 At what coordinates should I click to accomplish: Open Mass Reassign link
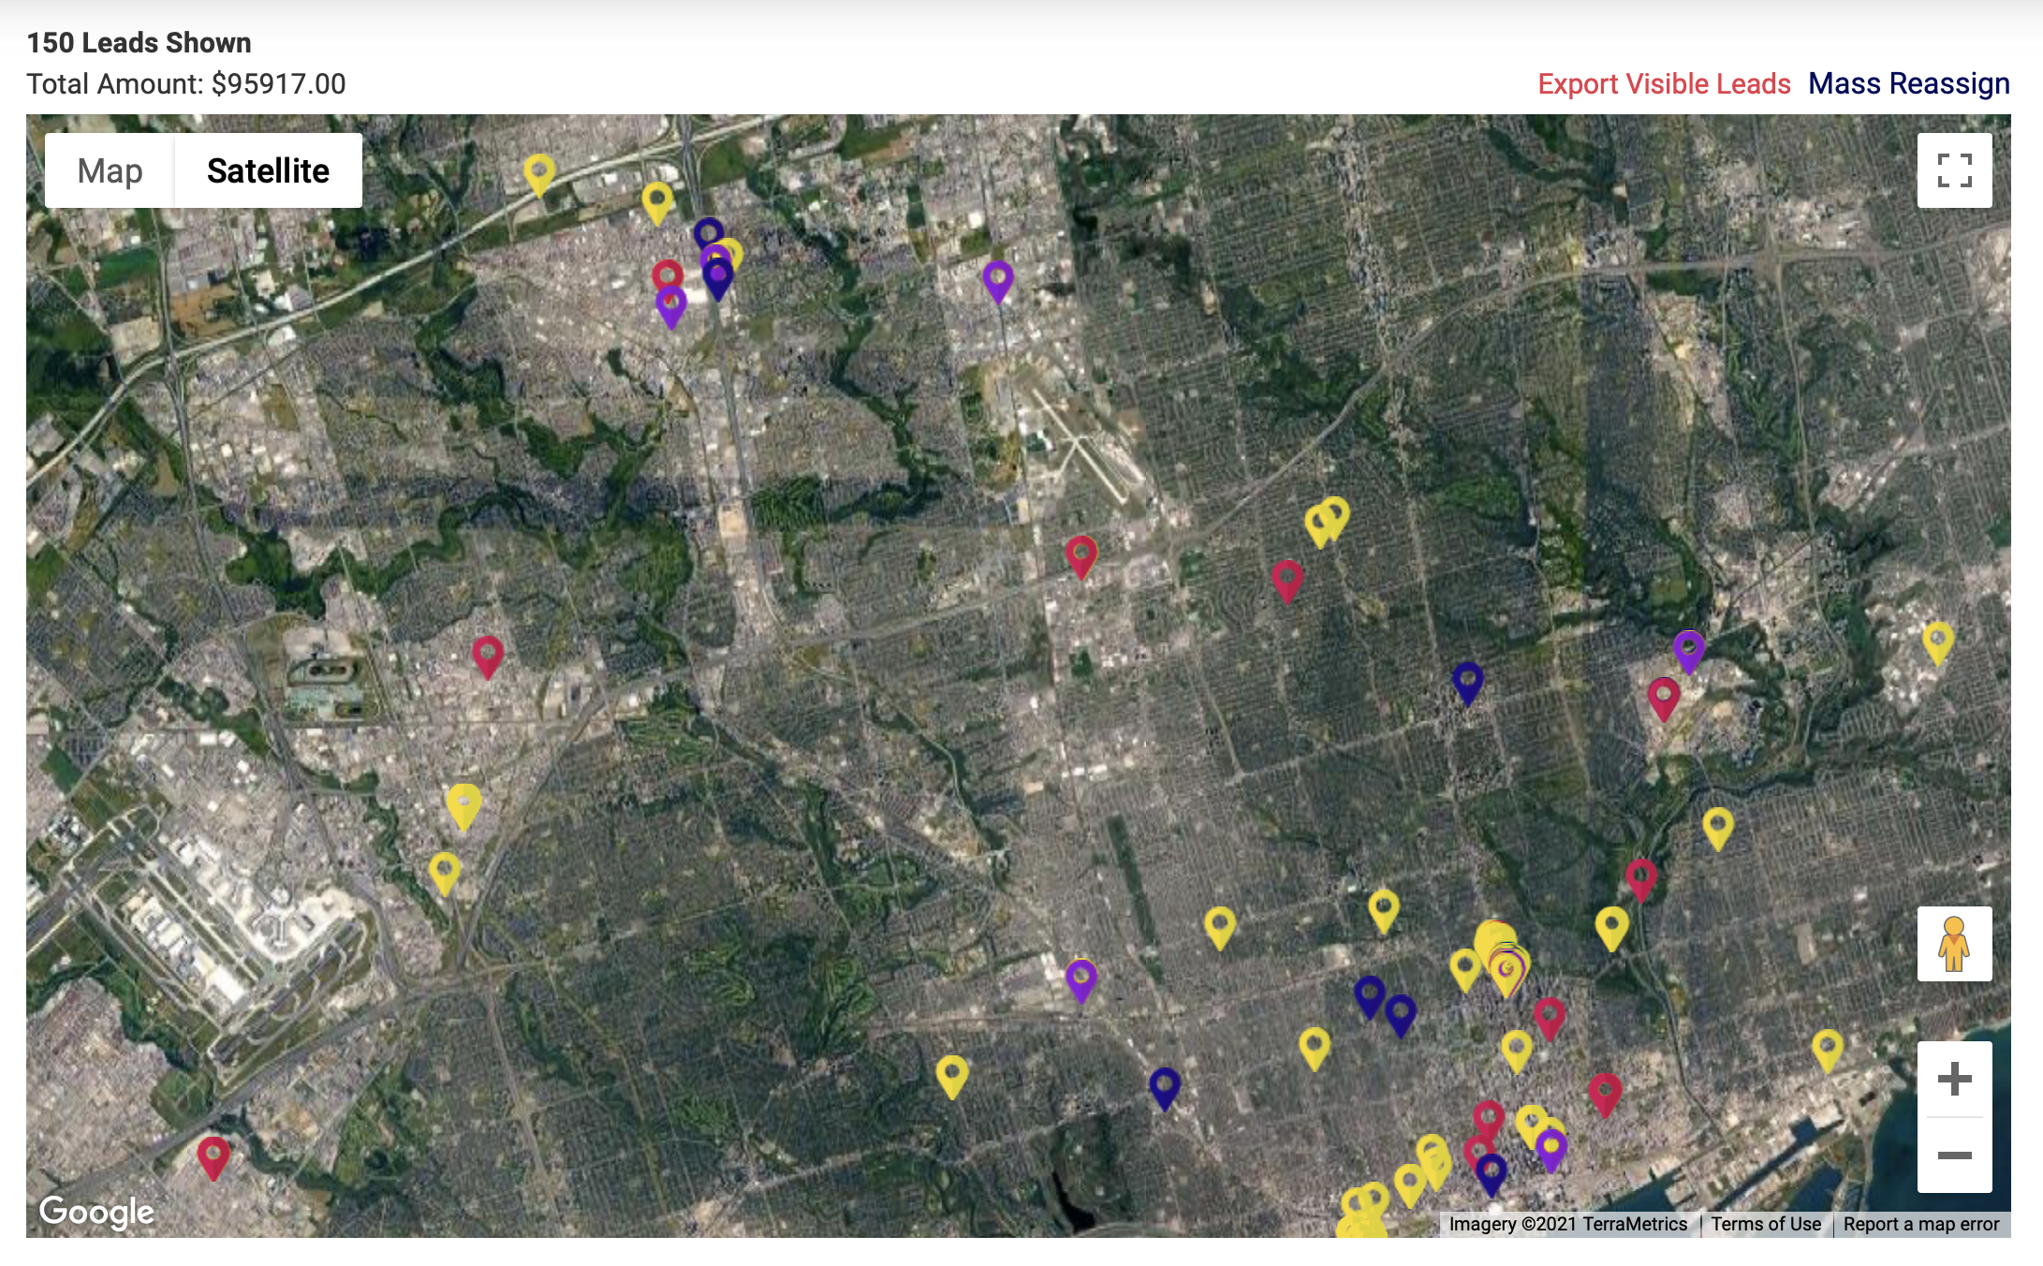pyautogui.click(x=1909, y=83)
